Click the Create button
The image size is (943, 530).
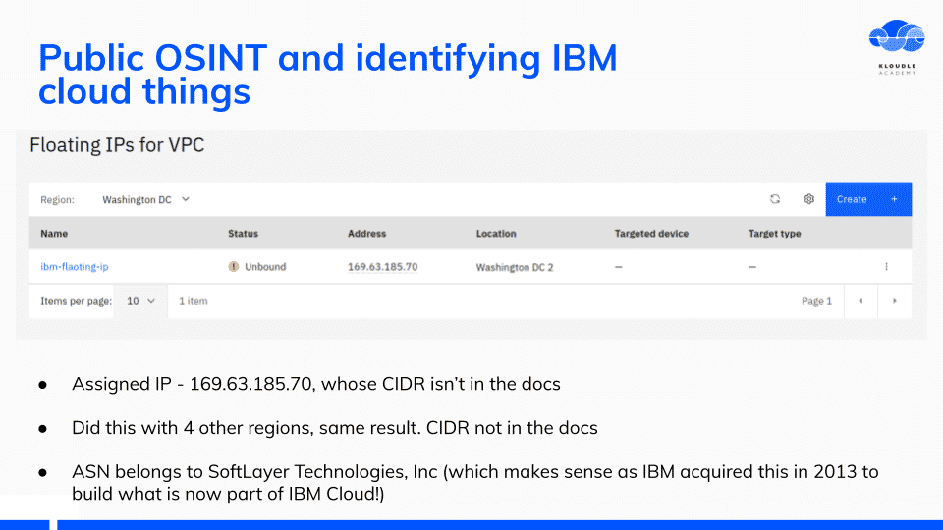(868, 199)
